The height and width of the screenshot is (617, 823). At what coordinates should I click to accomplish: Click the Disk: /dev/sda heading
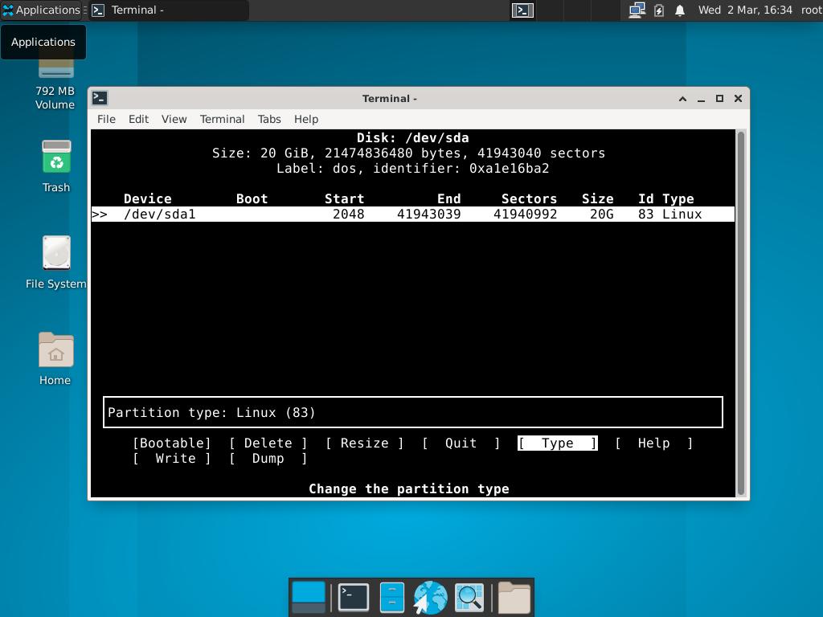[x=412, y=138]
